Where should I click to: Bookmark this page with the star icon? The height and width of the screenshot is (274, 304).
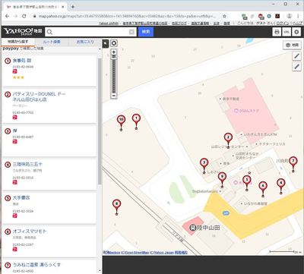[224, 16]
